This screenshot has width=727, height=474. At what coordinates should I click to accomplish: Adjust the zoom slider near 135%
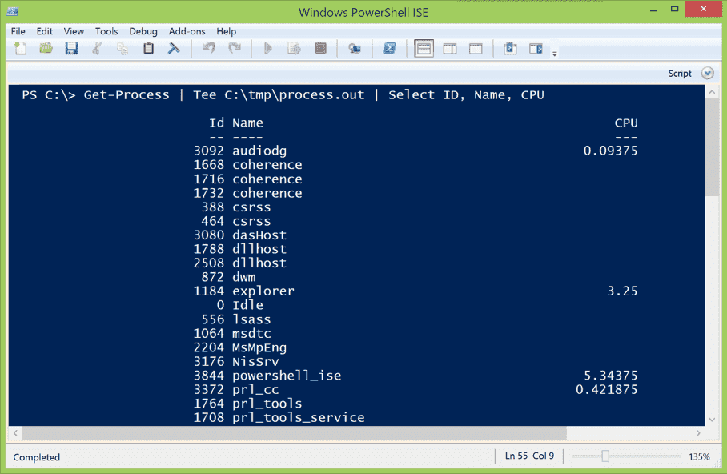(x=607, y=456)
